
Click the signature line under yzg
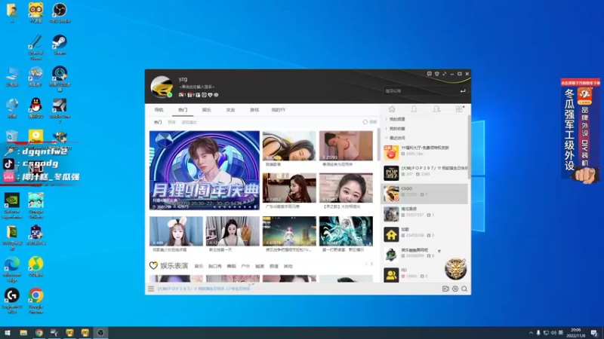196,87
